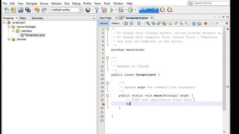Build the project with the hammer icon
Viewport: 239px width, 134px height.
point(97,10)
